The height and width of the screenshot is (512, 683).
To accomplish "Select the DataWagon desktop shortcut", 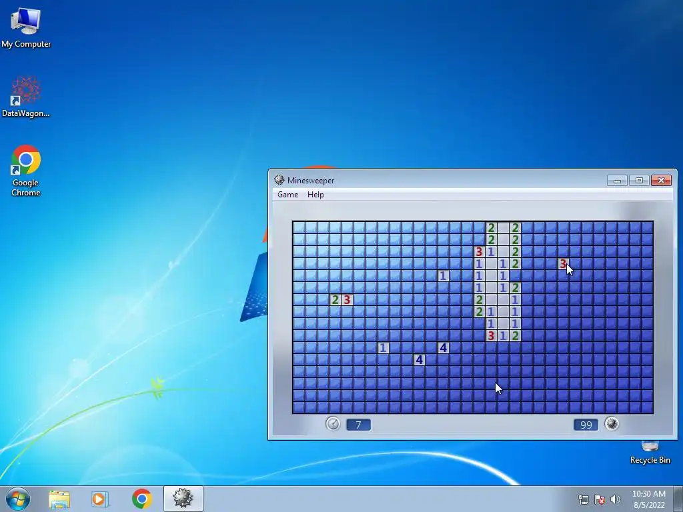I will (x=26, y=97).
